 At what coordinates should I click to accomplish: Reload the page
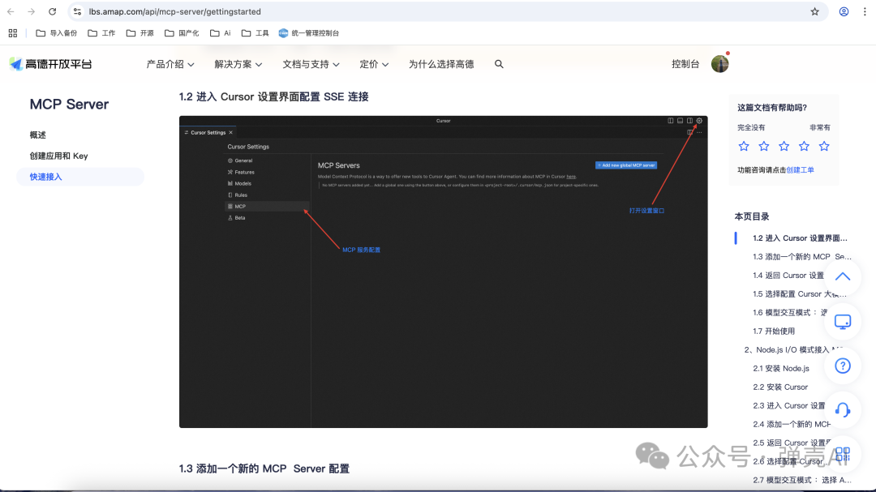[52, 11]
